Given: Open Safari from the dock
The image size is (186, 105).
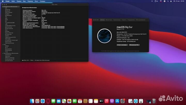Looking at the screenshot, I should pyautogui.click(x=43, y=101).
